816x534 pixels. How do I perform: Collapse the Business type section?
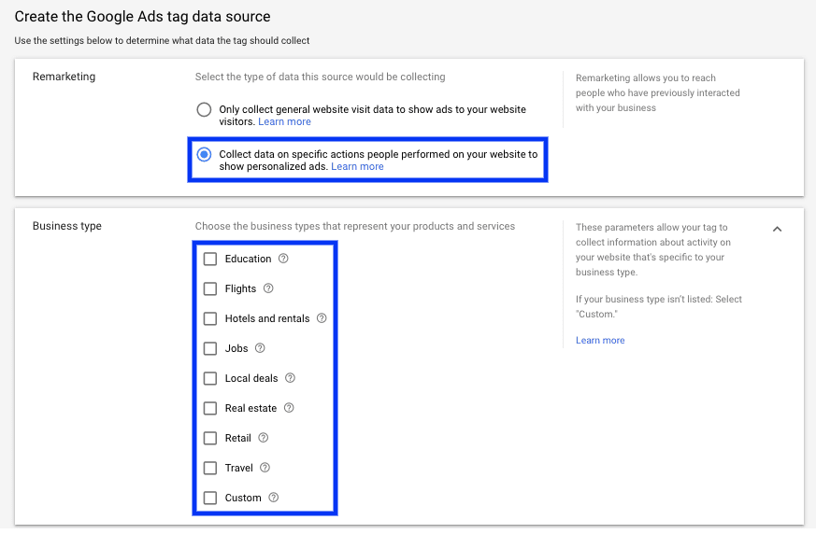(777, 229)
